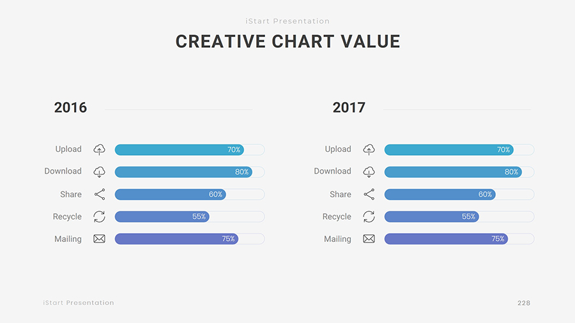
Task: Click the 2017 Share icon
Action: [369, 194]
